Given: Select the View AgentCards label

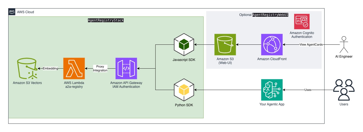Looking at the screenshot, I should (311, 45).
